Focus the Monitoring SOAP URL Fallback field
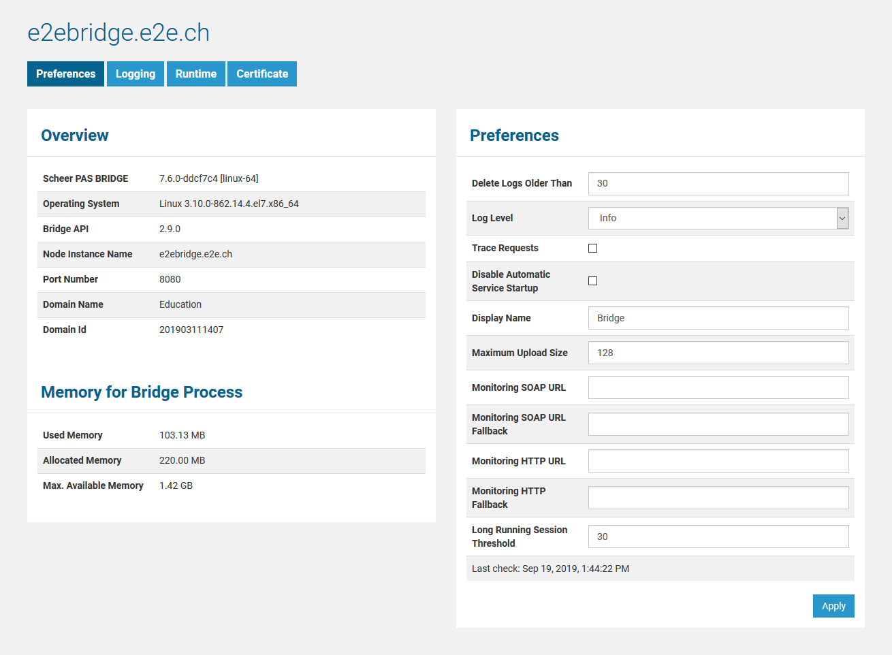This screenshot has width=892, height=655. [x=718, y=424]
